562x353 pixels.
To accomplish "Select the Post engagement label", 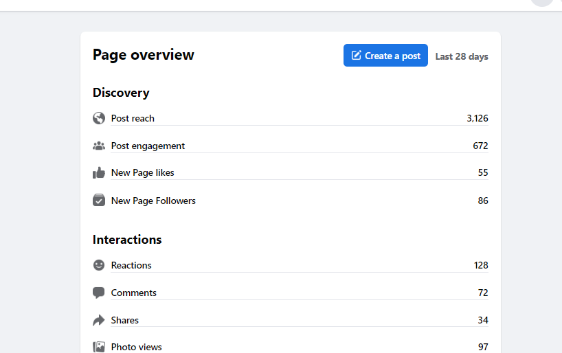I will pyautogui.click(x=148, y=146).
